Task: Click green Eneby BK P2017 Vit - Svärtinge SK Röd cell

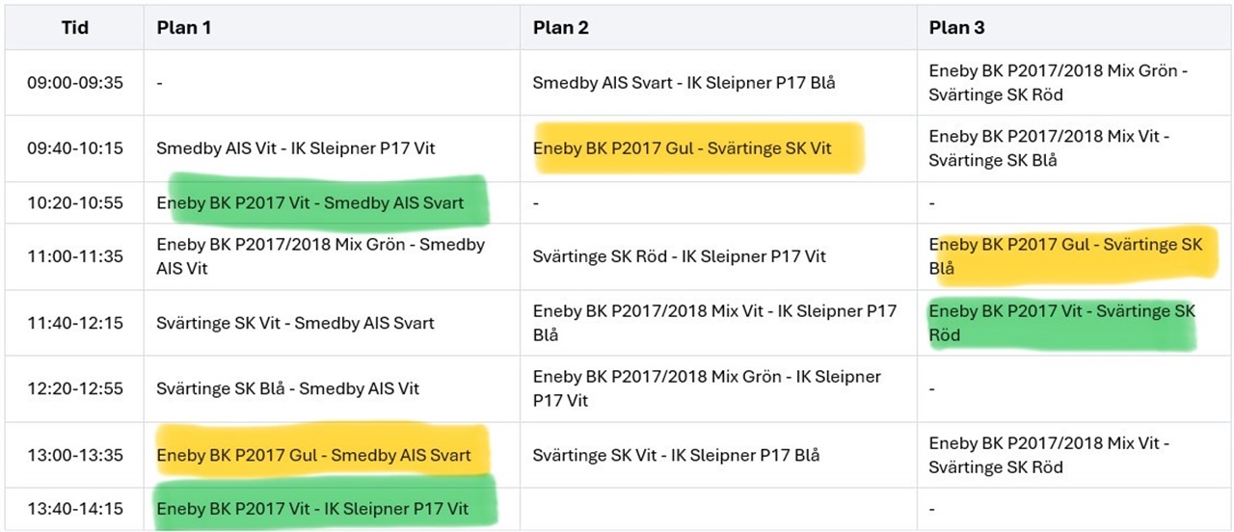Action: [x=1062, y=323]
